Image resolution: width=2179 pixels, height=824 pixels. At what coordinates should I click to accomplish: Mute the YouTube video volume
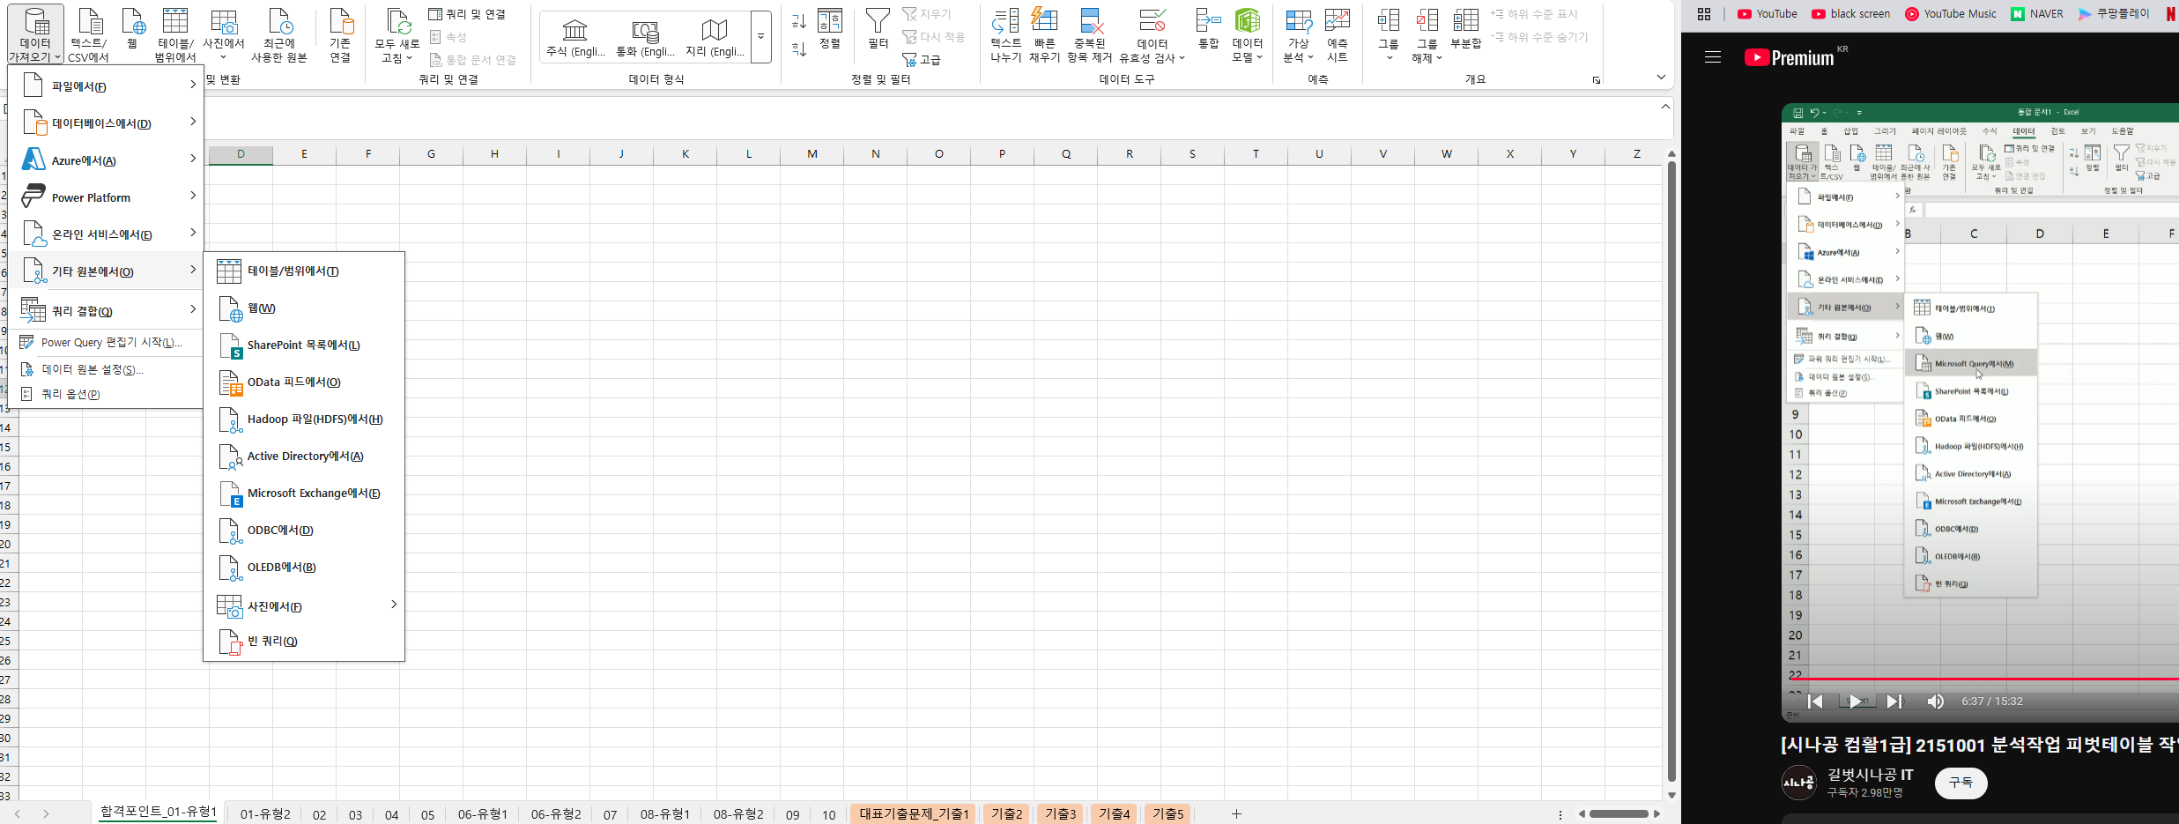click(1935, 702)
